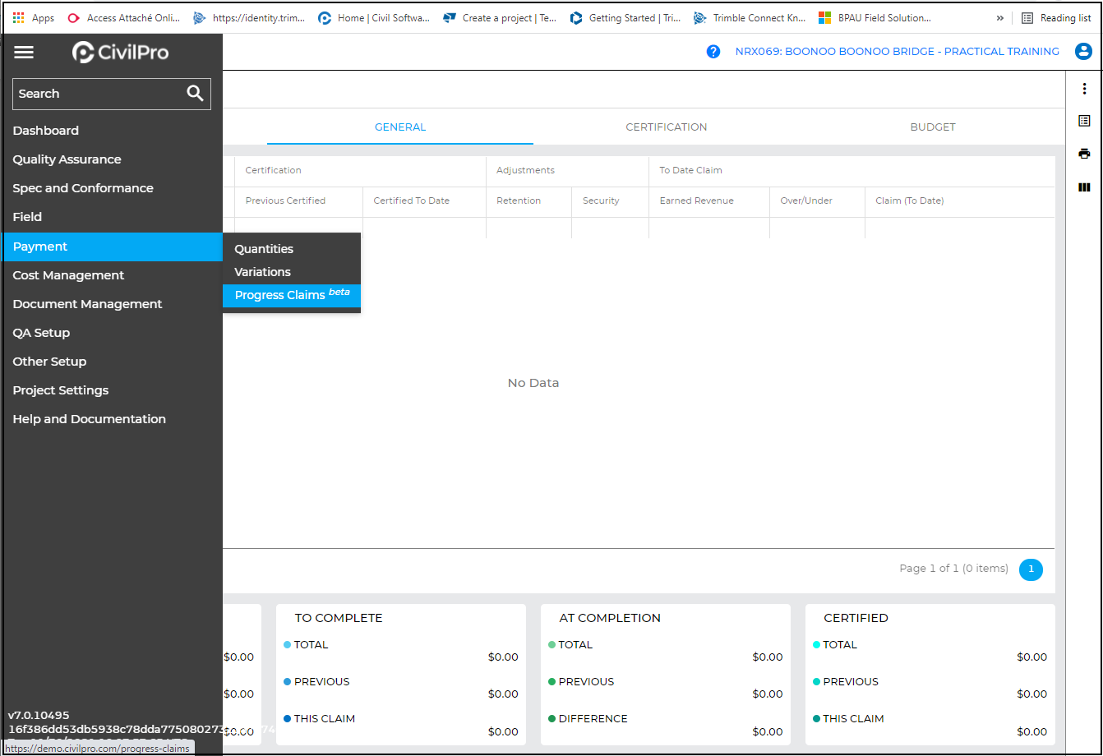Click PREVIOUS label in AT COMPLETION card
This screenshot has height=756, width=1103.
(586, 682)
